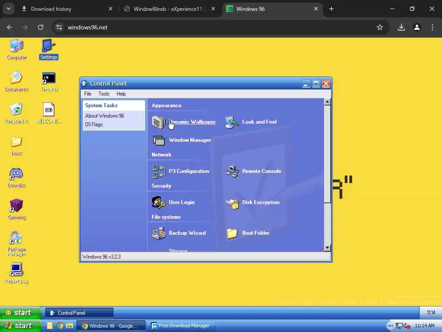Open the Remote Console icon
442x332 pixels.
coord(232,171)
